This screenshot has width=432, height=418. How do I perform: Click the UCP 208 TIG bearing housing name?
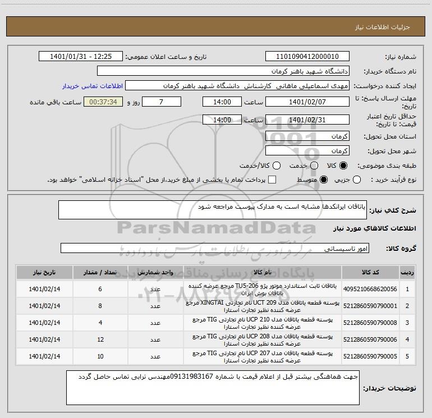pos(263,340)
